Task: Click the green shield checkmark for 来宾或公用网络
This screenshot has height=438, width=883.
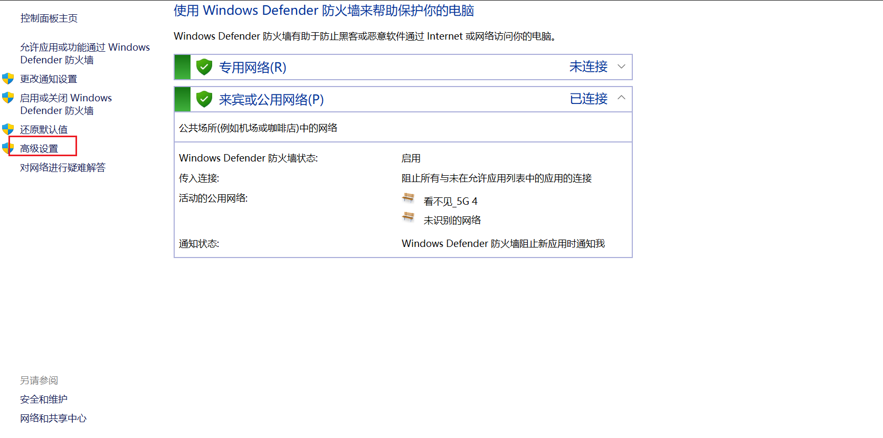Action: point(204,99)
